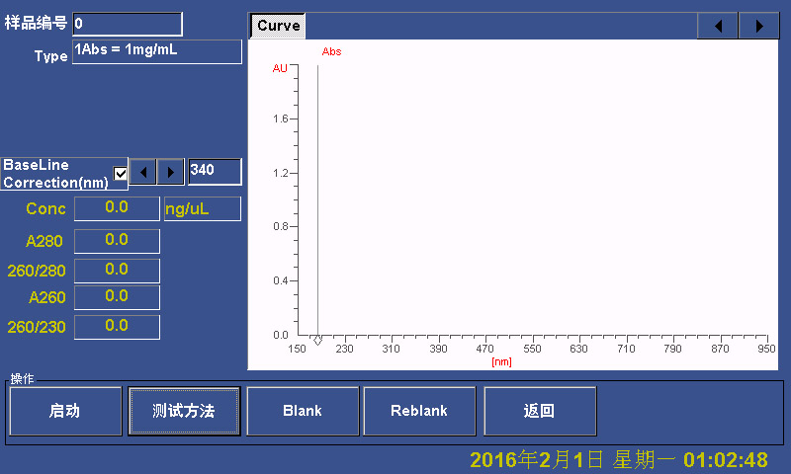Switch to the Curve tab
Screen dimensions: 791x474
click(278, 26)
